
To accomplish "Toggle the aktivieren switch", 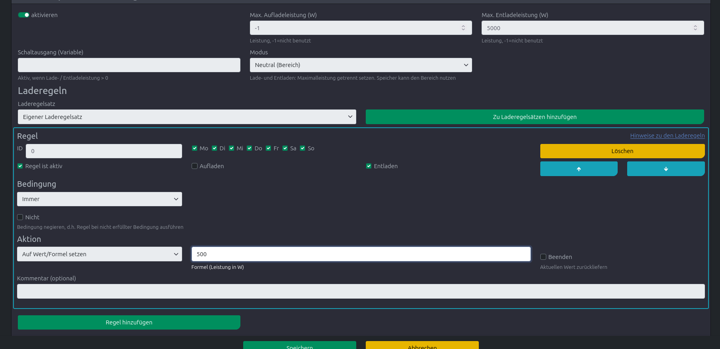I will [23, 15].
